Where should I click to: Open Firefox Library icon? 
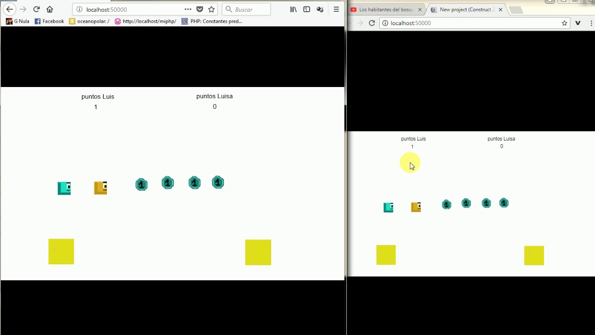[293, 9]
